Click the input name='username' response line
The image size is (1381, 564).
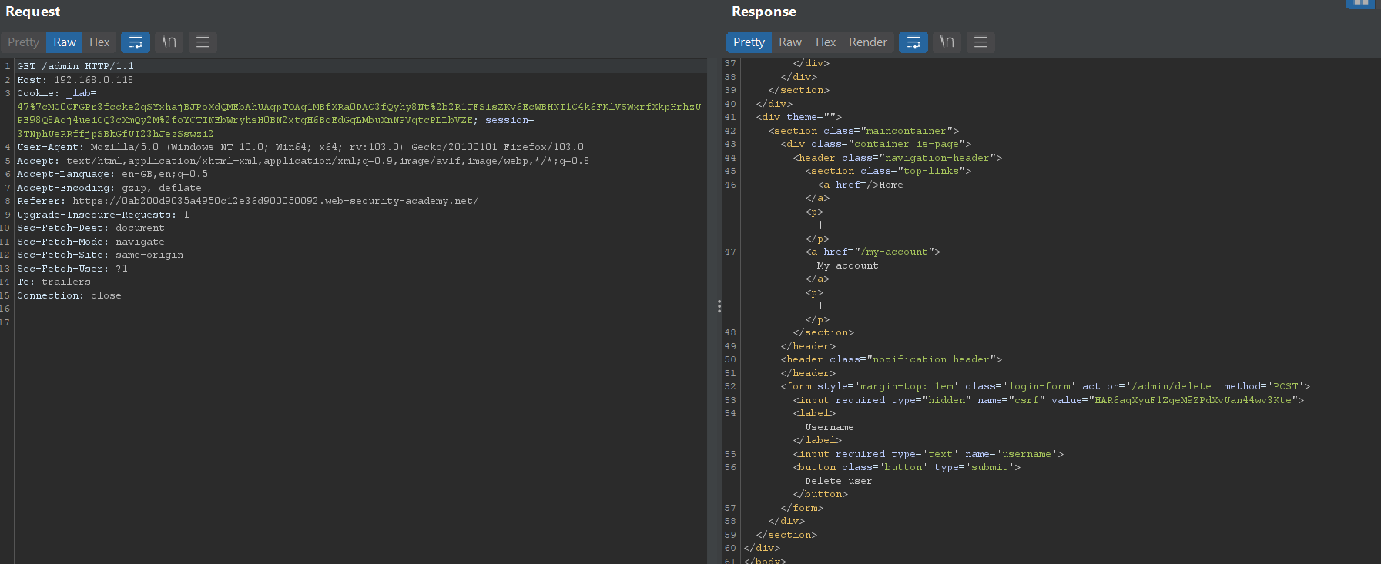pos(928,454)
